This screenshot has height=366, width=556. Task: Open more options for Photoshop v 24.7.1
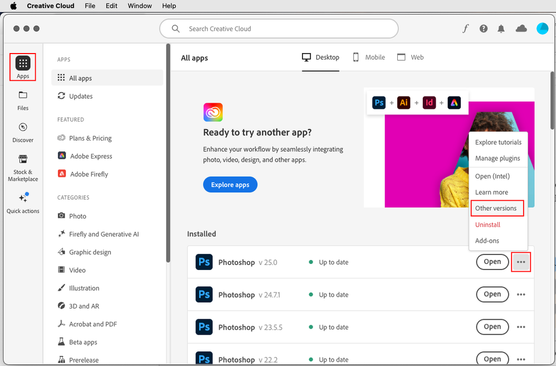coord(521,294)
